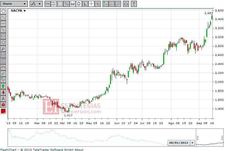Screen dimensions: 225x151
Task: Click the zoom out magnifier icon
Action: pyautogui.click(x=112, y=4)
